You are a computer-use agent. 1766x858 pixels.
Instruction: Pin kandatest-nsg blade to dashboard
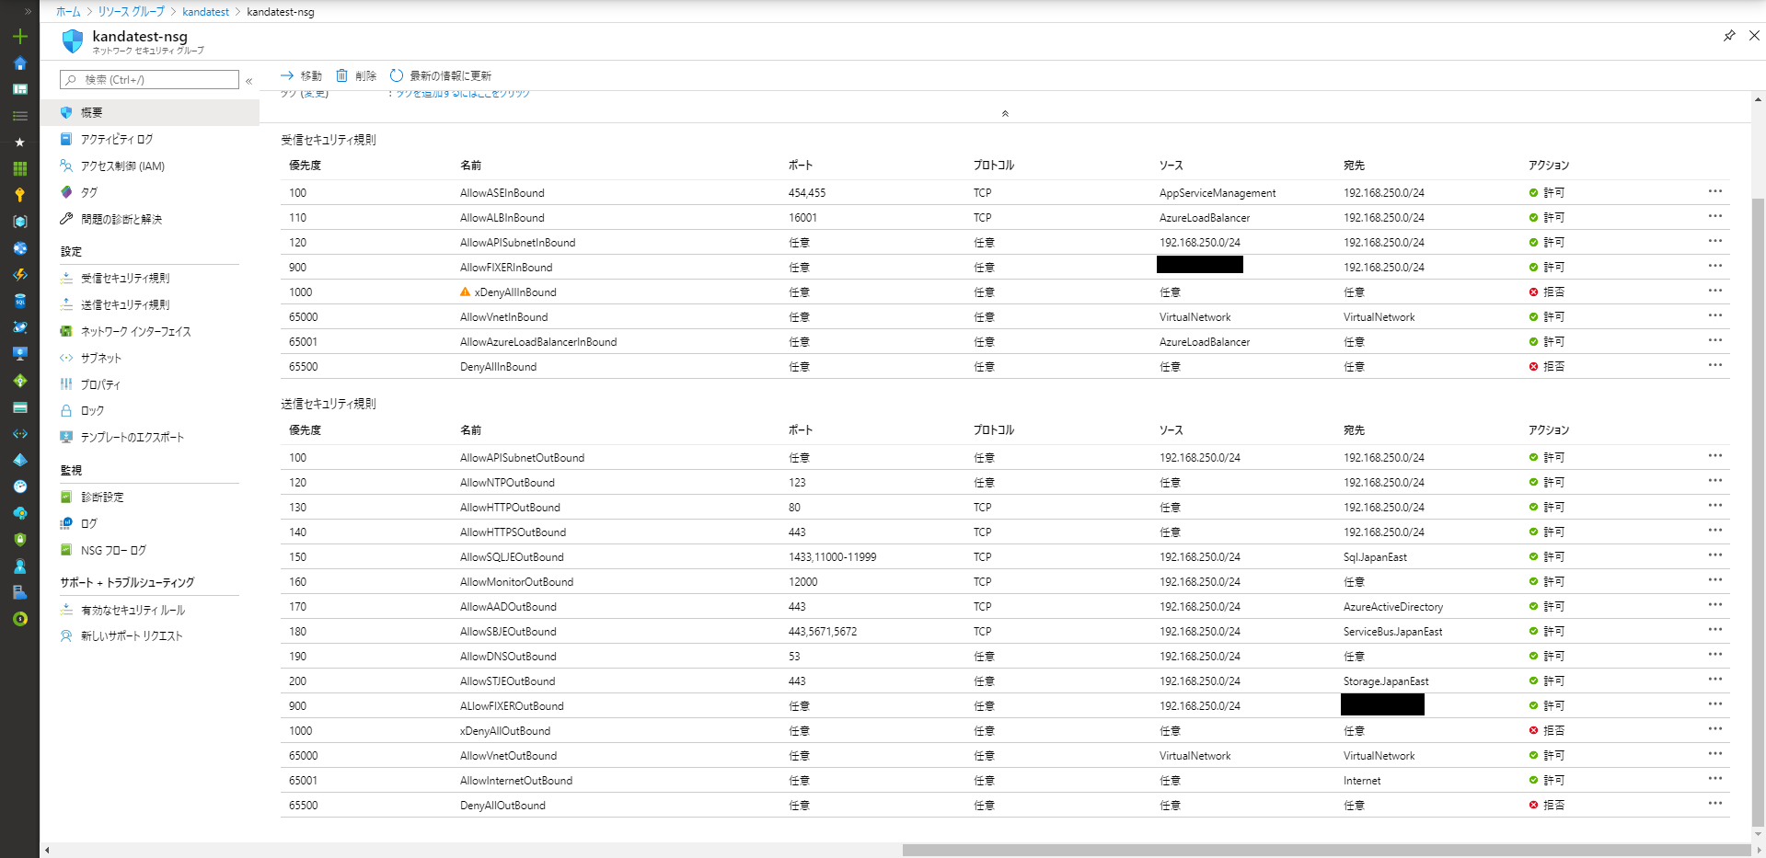point(1729,36)
